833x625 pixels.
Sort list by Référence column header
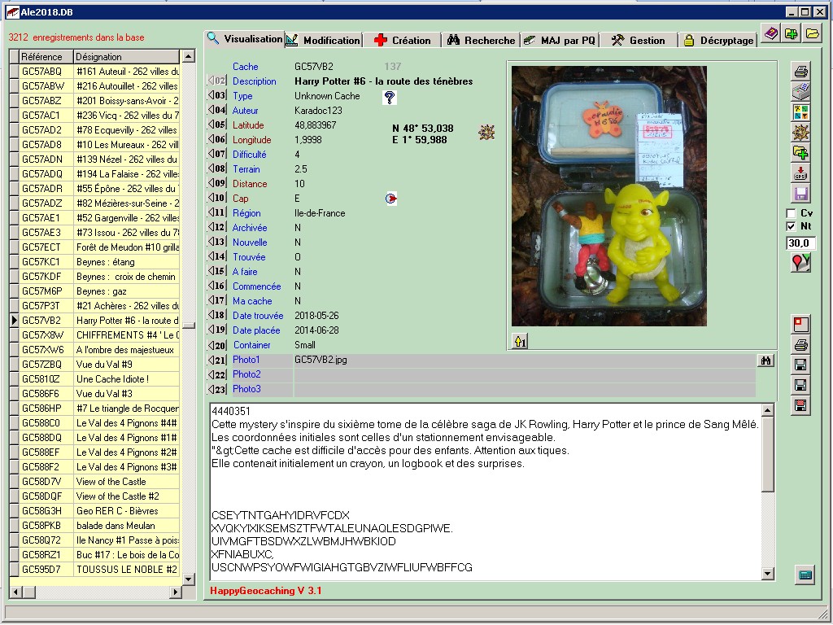(46, 57)
